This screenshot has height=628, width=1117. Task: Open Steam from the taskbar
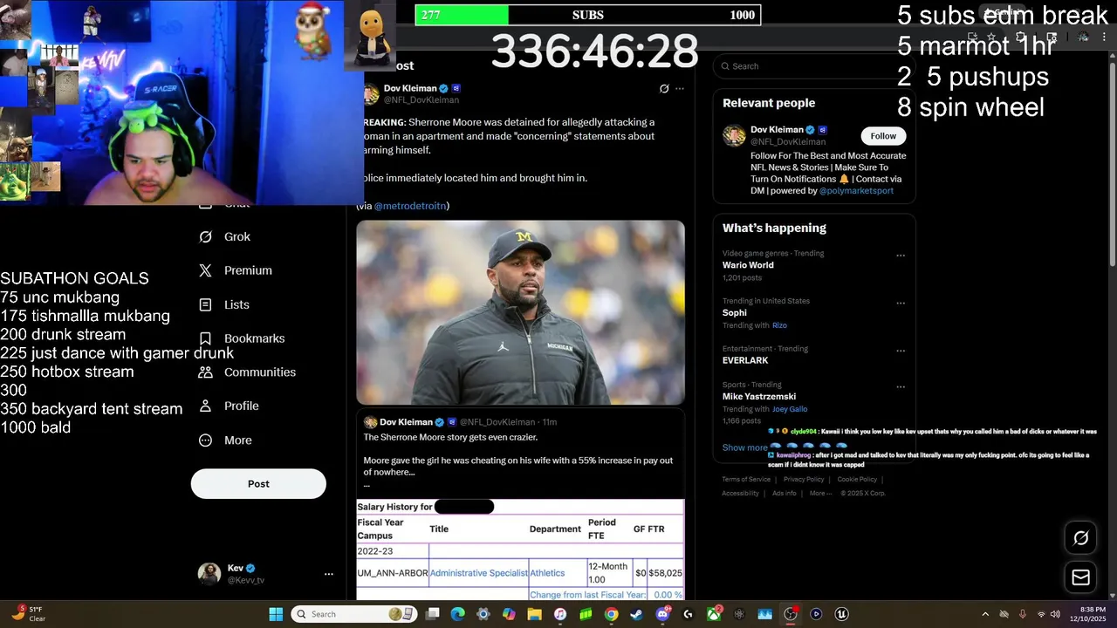(636, 614)
